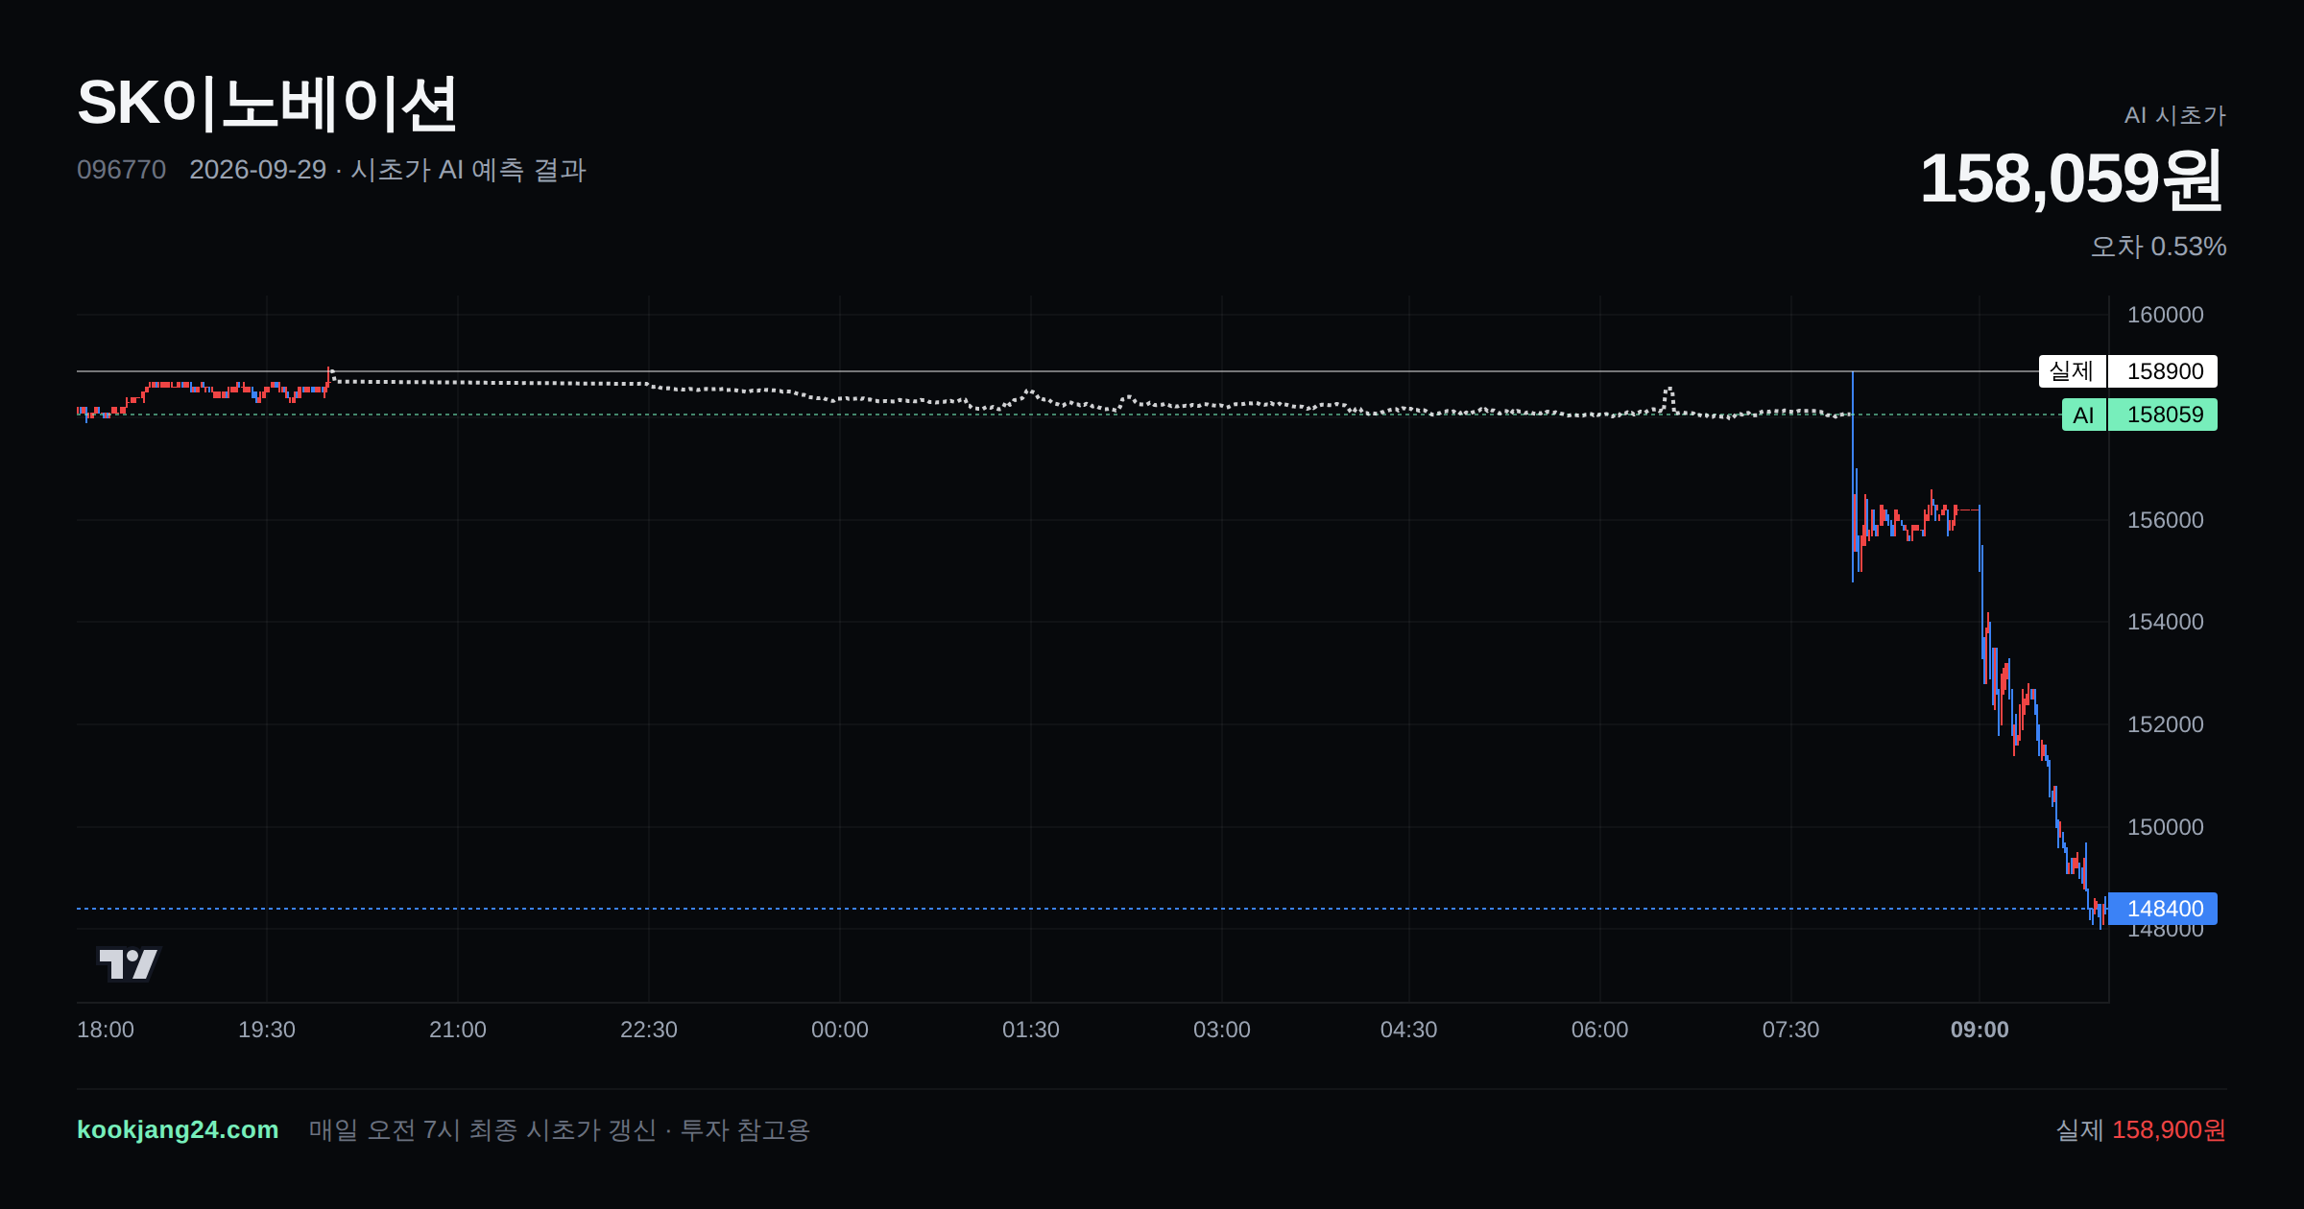
Task: Click the 21:00 time axis label
Action: pos(458,1030)
